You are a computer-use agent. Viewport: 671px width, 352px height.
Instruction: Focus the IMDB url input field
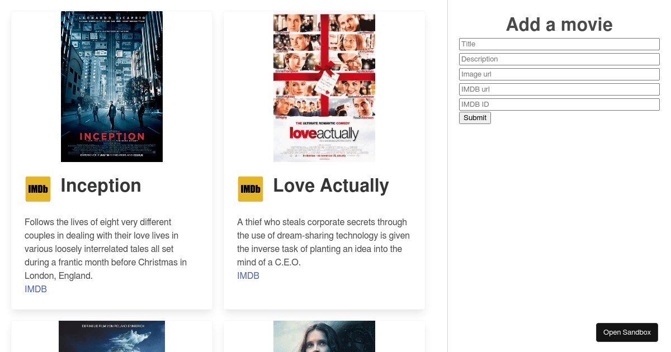point(559,89)
